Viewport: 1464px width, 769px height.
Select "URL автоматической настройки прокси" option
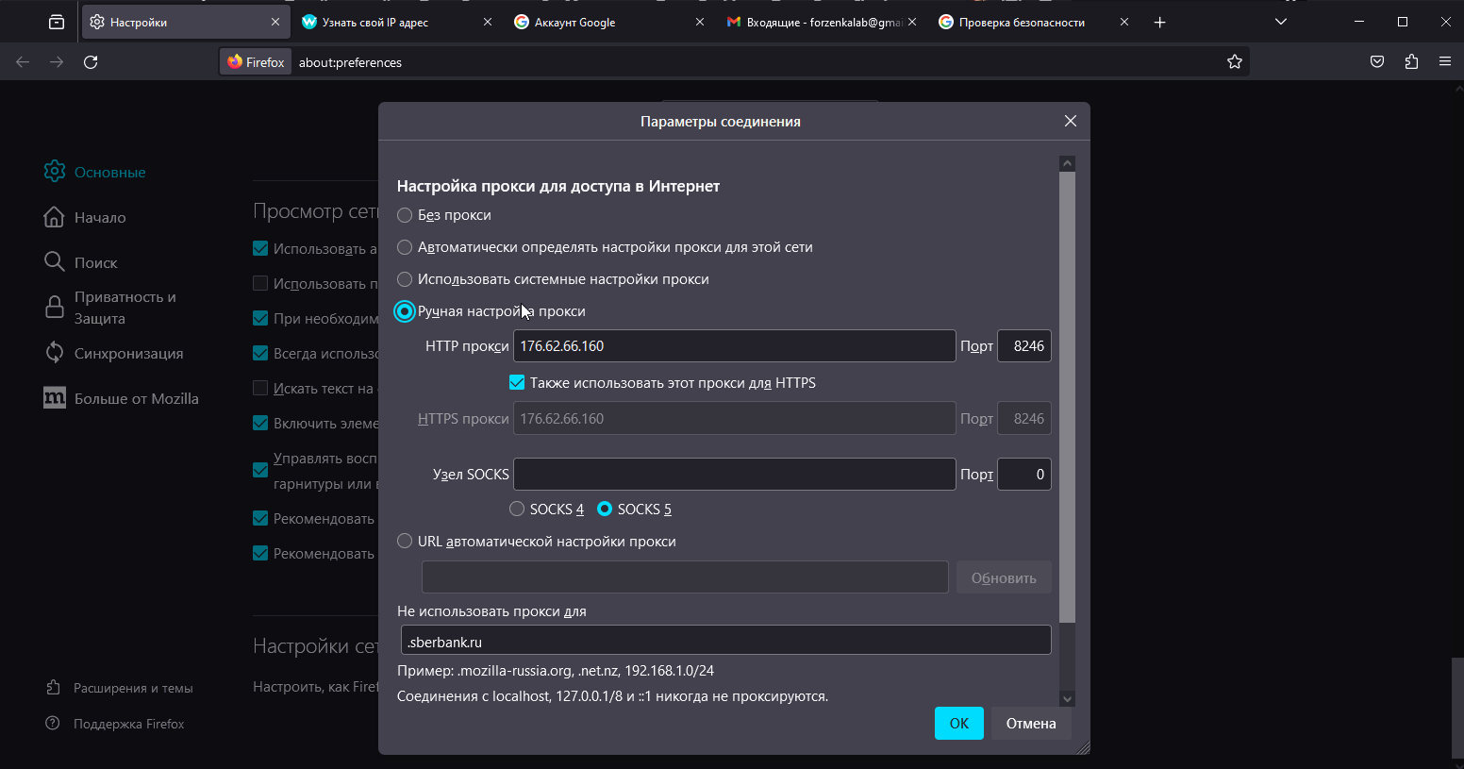405,542
